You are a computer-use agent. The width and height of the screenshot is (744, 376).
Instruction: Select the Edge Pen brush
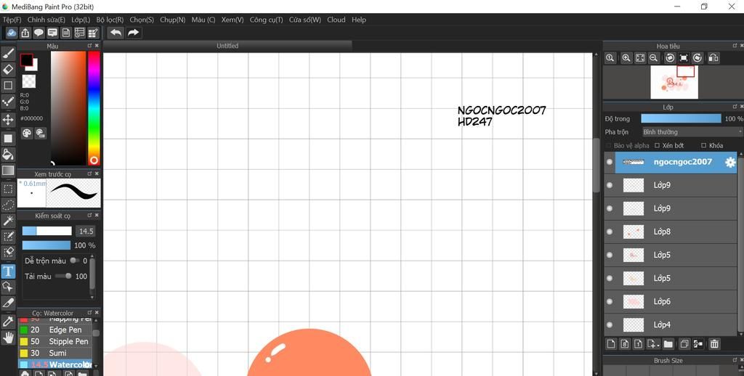pos(55,330)
